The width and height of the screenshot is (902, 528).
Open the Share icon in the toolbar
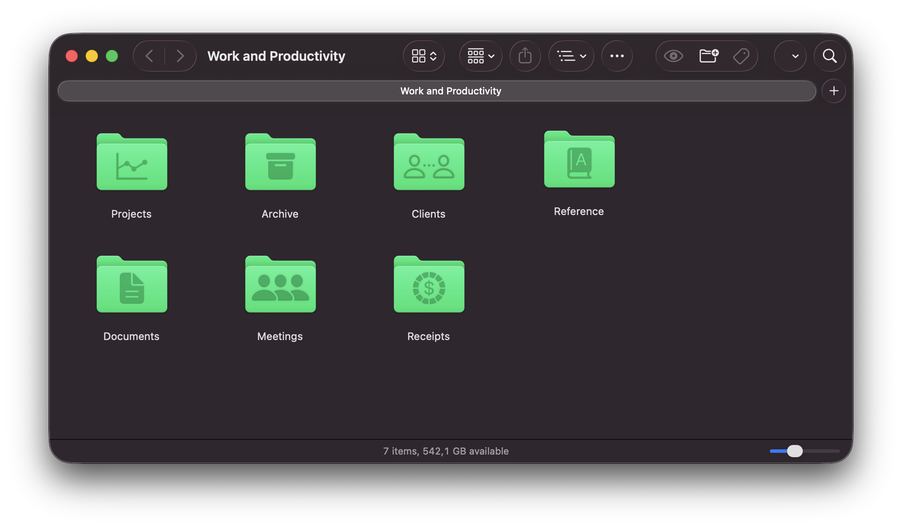[525, 56]
